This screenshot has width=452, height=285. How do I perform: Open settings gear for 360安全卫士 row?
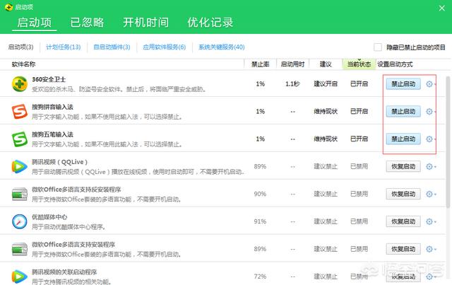(x=429, y=84)
